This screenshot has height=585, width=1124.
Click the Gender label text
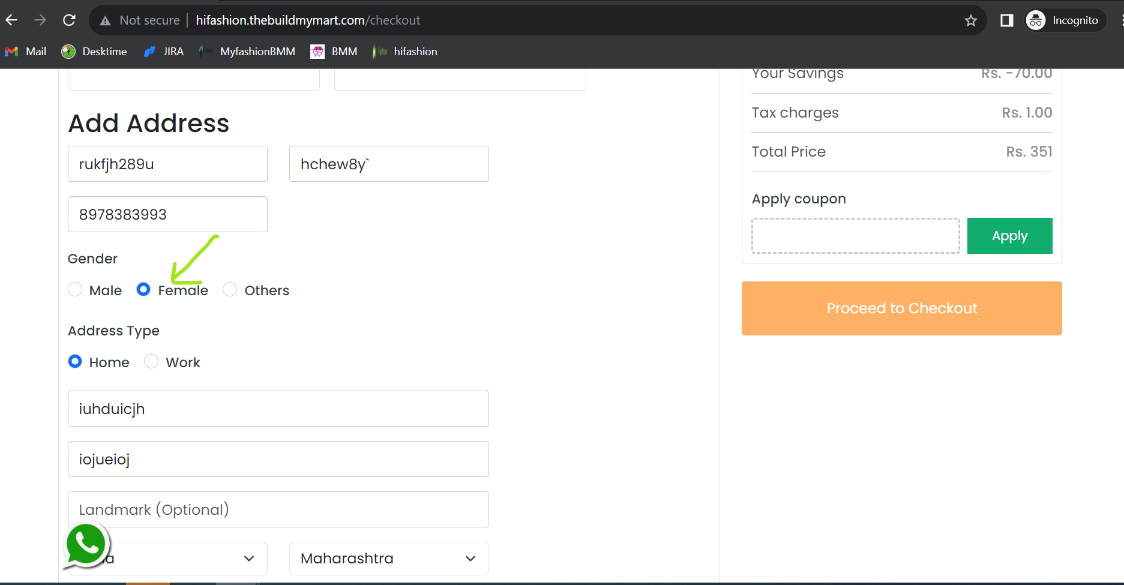point(92,259)
